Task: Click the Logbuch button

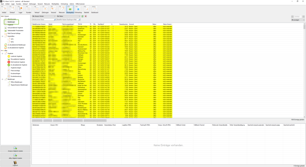Action: (15, 163)
